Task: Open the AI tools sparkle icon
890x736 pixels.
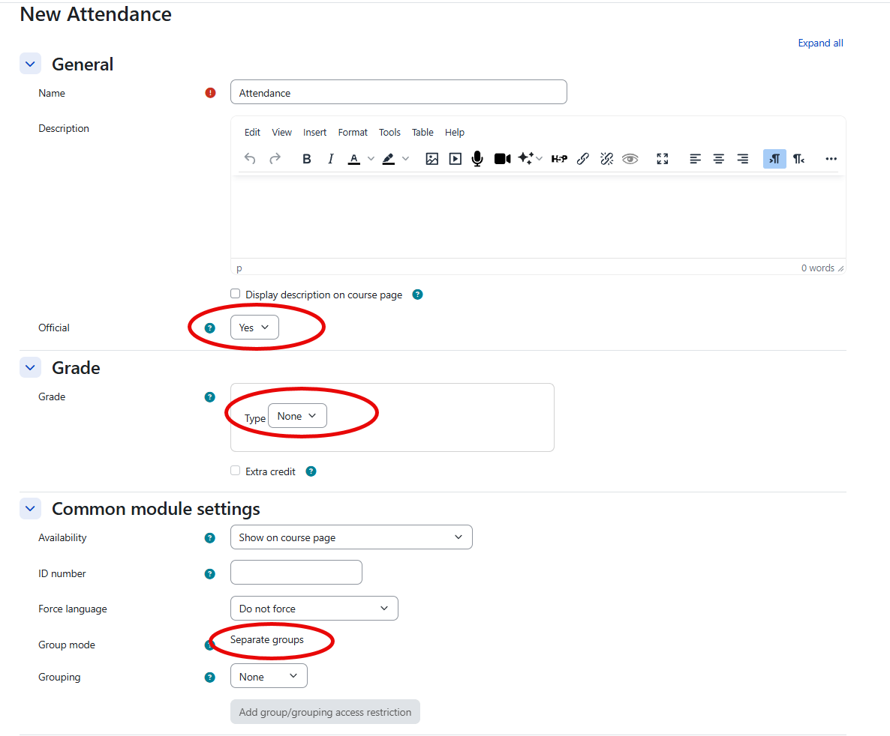Action: [526, 159]
